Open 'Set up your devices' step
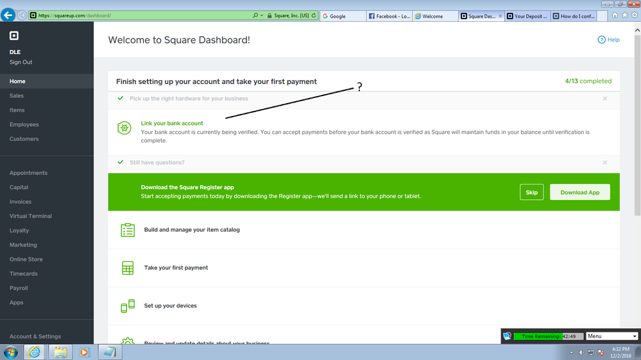The height and width of the screenshot is (360, 641). (x=170, y=306)
